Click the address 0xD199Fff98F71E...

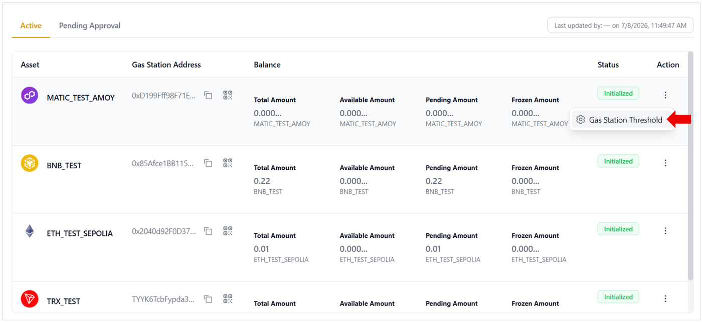point(164,96)
